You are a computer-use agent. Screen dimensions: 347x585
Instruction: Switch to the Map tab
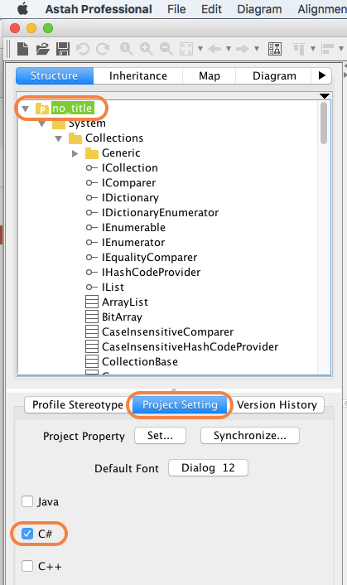(209, 75)
